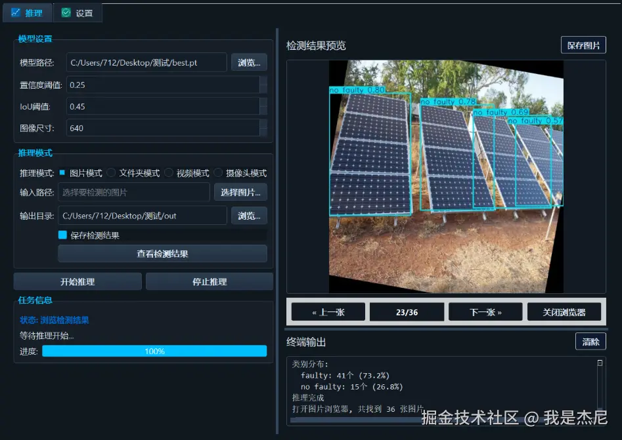Click the 模型路径 text field
The height and width of the screenshot is (440, 622).
click(x=146, y=63)
